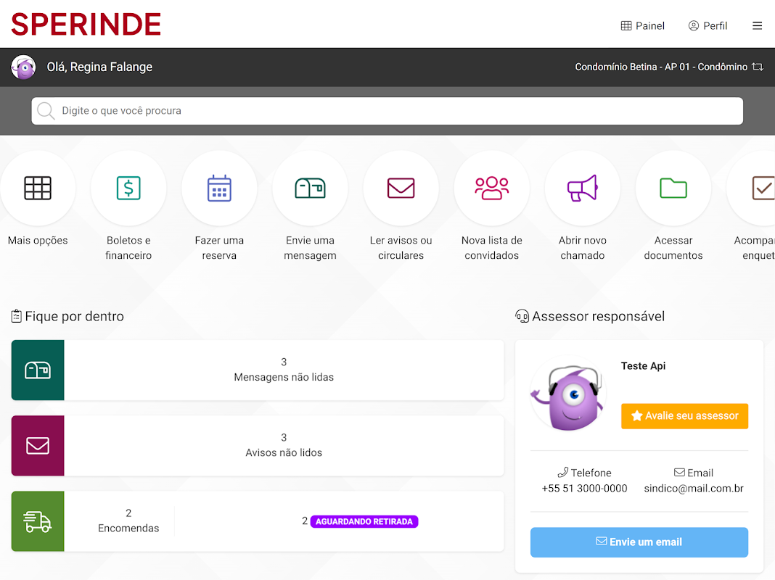The image size is (775, 580).
Task: Open Acessar documentos folder icon
Action: 673,188
